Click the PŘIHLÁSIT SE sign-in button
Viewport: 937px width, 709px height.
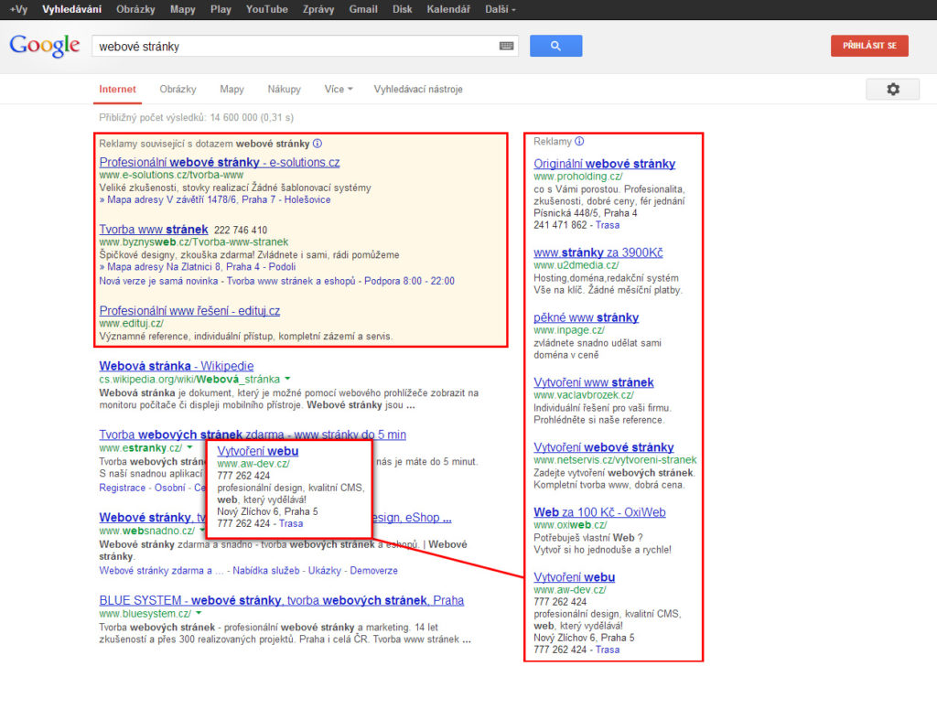(869, 46)
